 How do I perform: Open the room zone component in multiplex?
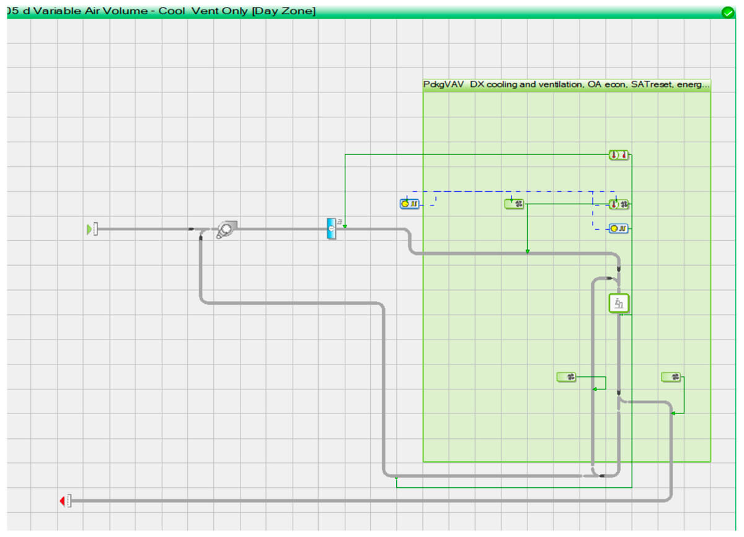click(x=619, y=304)
